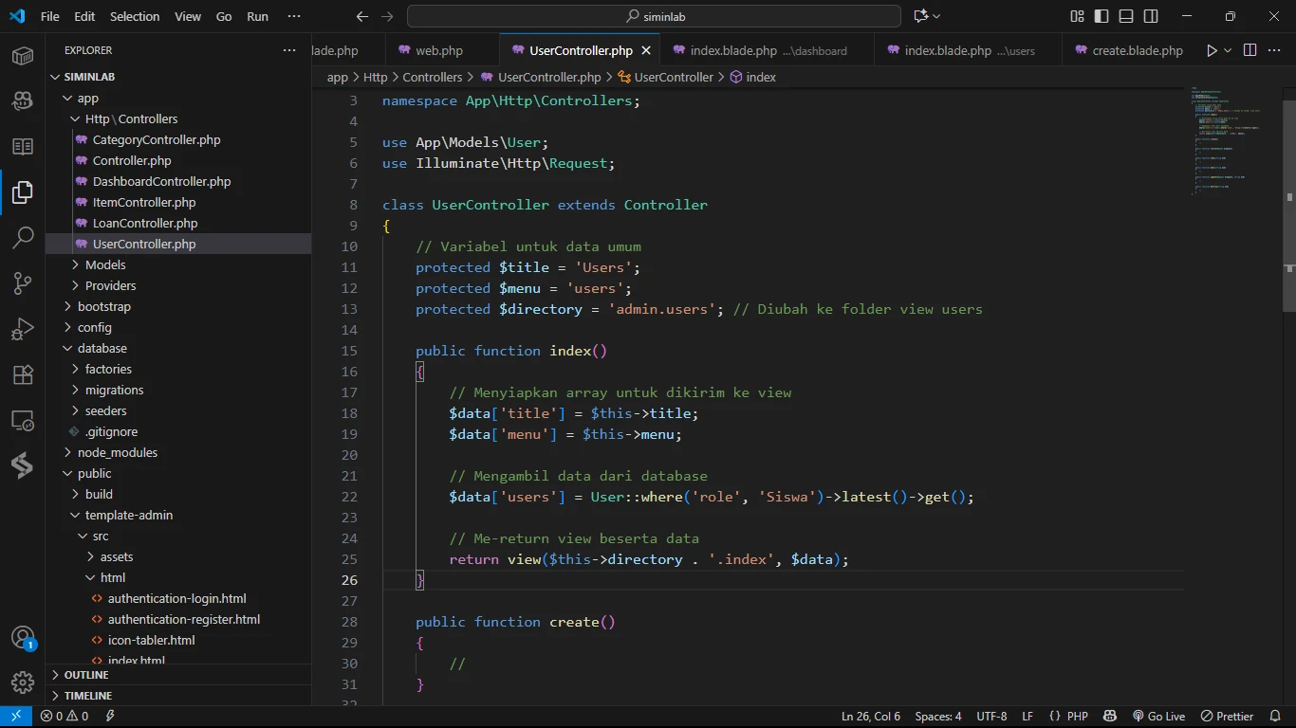Viewport: 1296px width, 728px height.
Task: Click Go Live in status bar
Action: [x=1158, y=717]
